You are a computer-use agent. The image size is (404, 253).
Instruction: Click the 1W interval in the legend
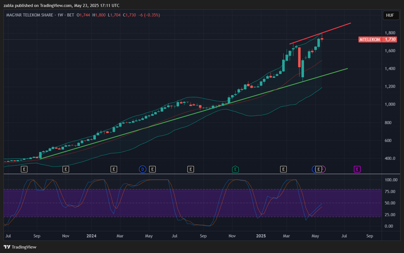[60, 15]
